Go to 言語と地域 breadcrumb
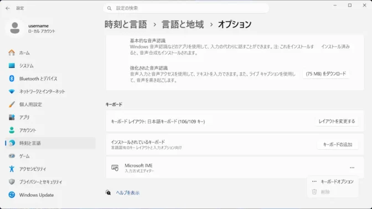Screen dimensions: 372x209 pyautogui.click(x=183, y=24)
